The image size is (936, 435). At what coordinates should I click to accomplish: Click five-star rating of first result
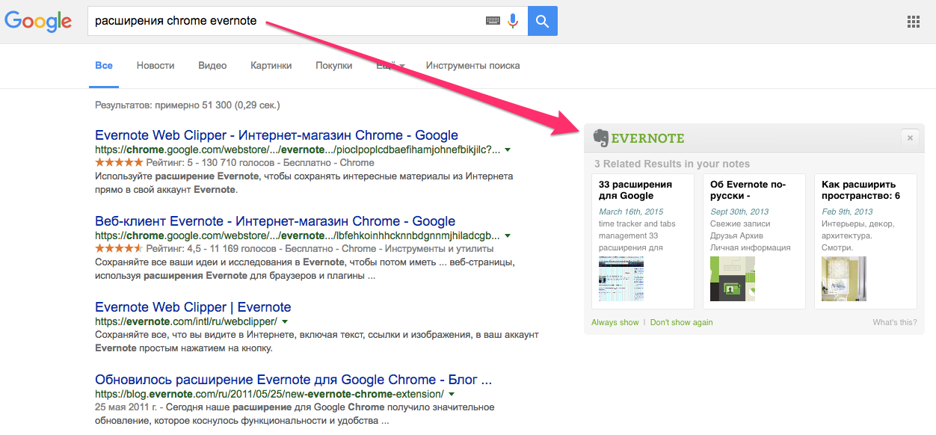(119, 162)
